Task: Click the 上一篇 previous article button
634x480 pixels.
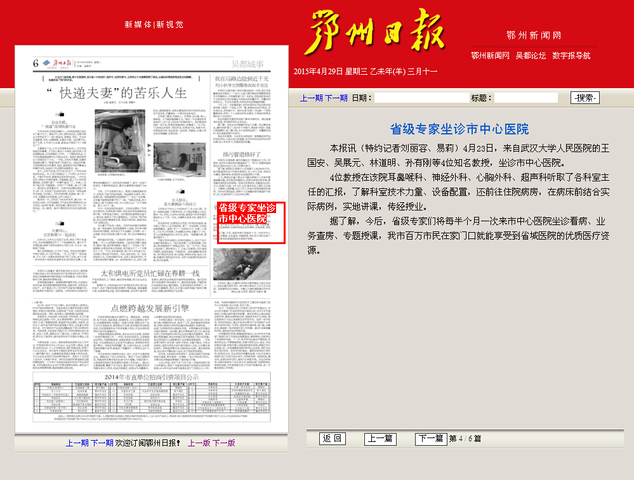Action: (380, 439)
